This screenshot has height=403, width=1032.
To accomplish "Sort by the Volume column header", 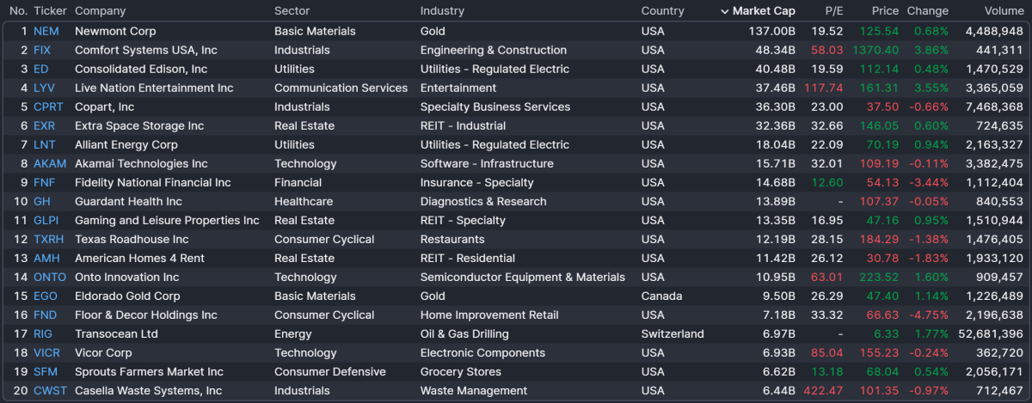I will [x=1004, y=11].
